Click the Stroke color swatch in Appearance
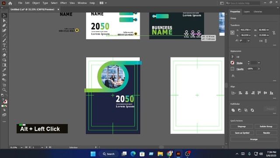The image size is (280, 158). click(232, 63)
